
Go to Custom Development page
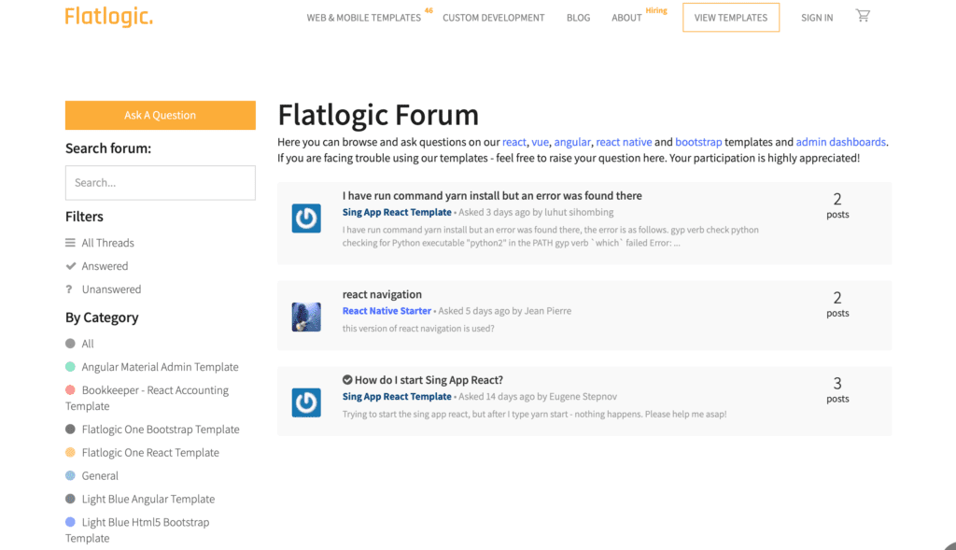493,18
